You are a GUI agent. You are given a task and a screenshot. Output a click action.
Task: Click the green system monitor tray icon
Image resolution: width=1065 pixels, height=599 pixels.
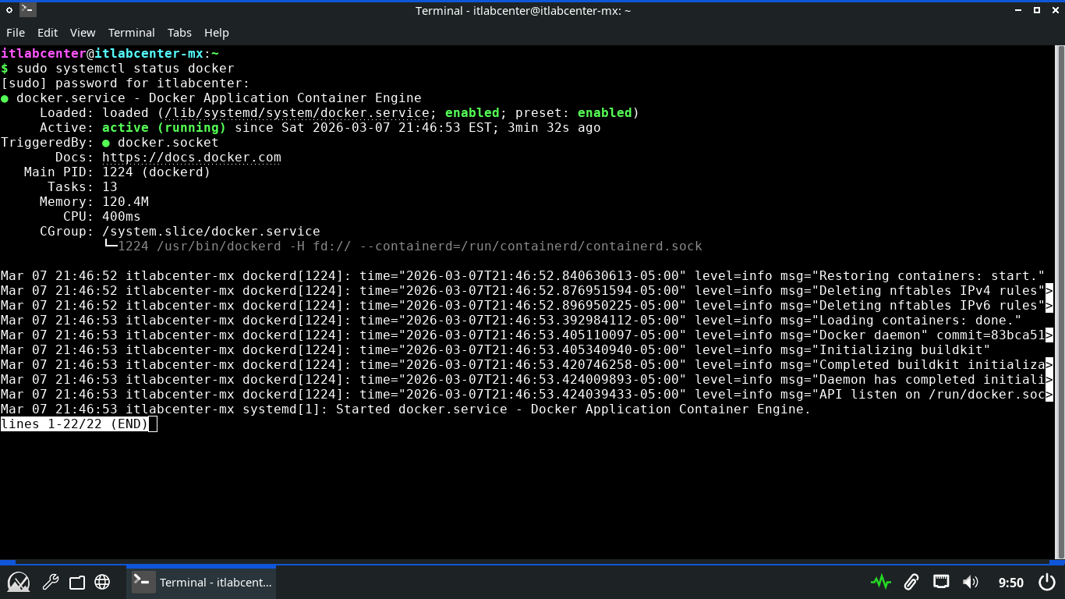pos(881,582)
